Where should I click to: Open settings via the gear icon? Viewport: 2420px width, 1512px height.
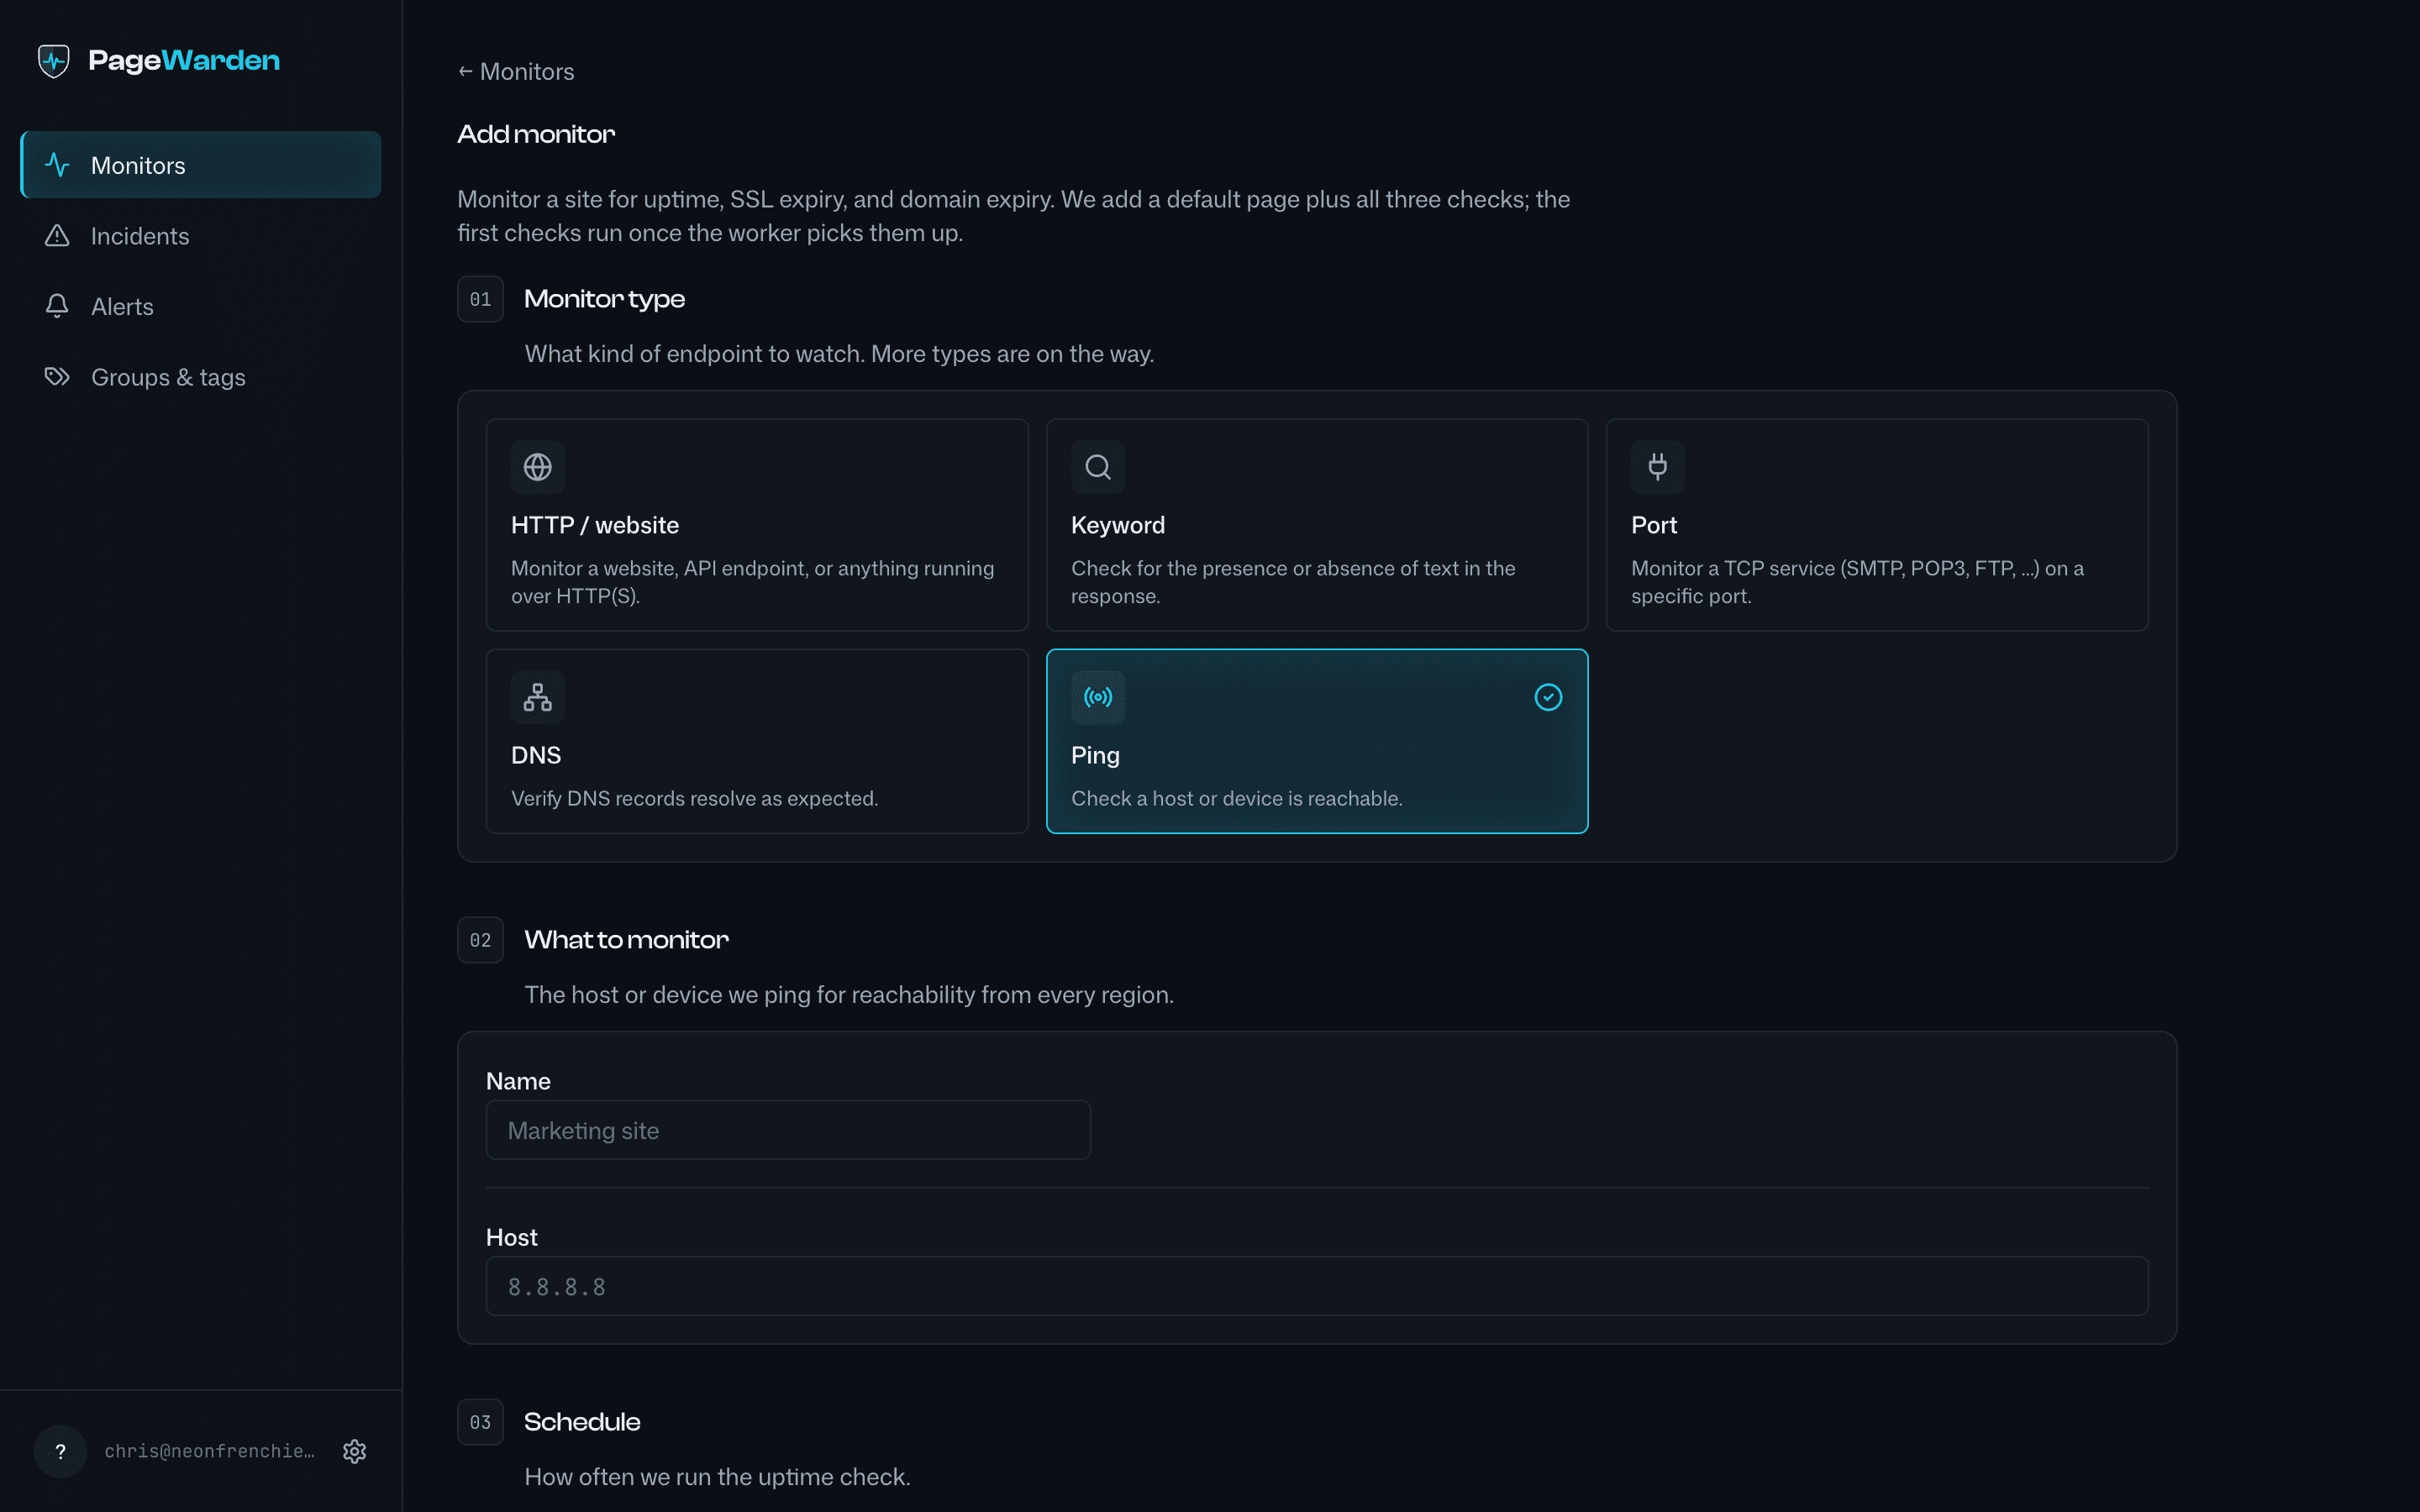pos(355,1451)
